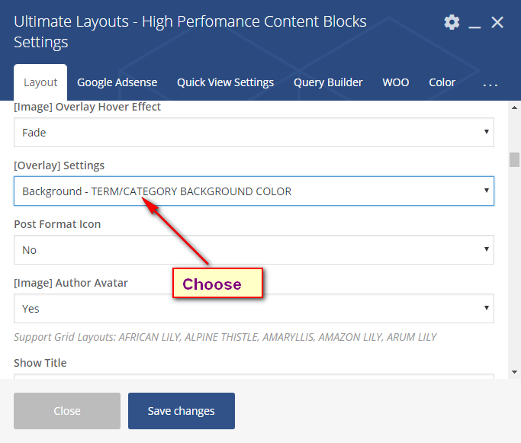Image resolution: width=521 pixels, height=443 pixels.
Task: Open the Author Avatar dropdown set to Yes
Action: coord(253,309)
